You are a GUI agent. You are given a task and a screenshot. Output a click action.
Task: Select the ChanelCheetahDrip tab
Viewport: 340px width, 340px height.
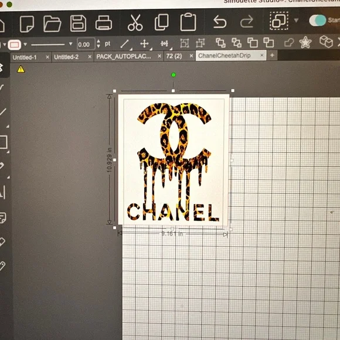click(x=225, y=56)
